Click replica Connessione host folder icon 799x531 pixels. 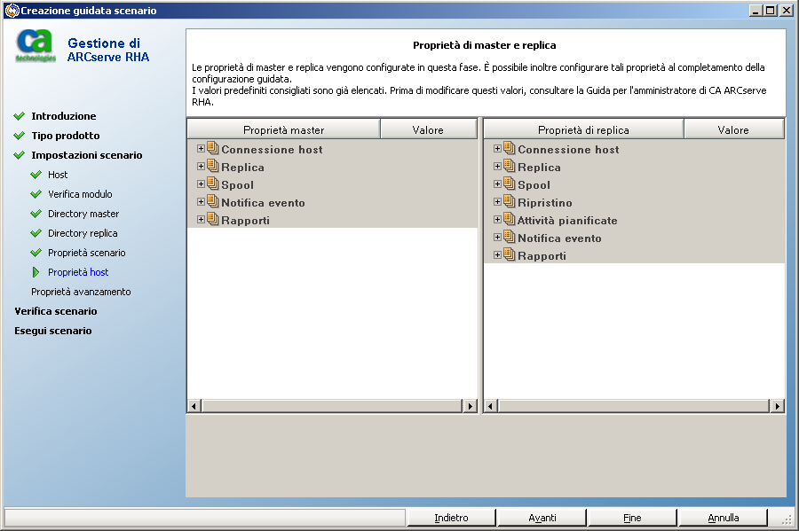pyautogui.click(x=509, y=148)
